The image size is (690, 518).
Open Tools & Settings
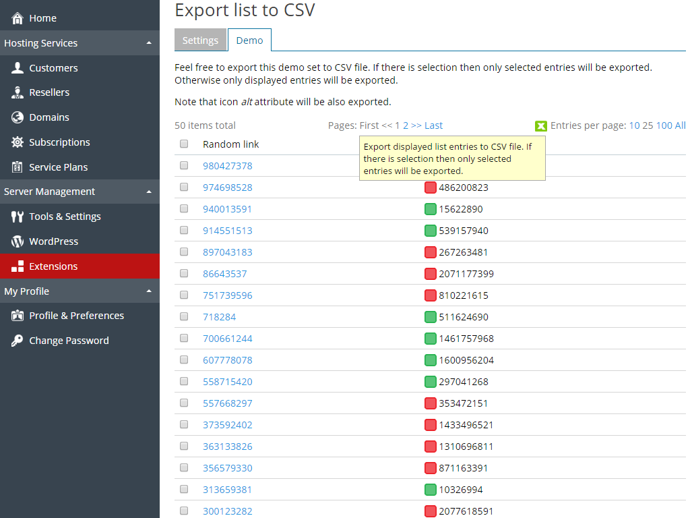click(x=65, y=216)
